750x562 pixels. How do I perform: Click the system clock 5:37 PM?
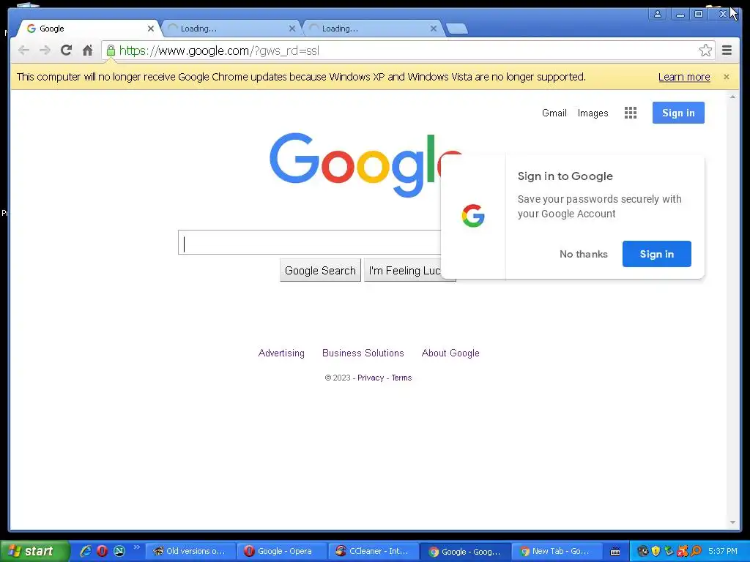coord(723,551)
